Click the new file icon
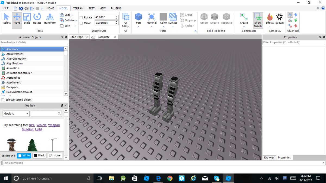Screen dimensions: 326x183 (15, 8)
